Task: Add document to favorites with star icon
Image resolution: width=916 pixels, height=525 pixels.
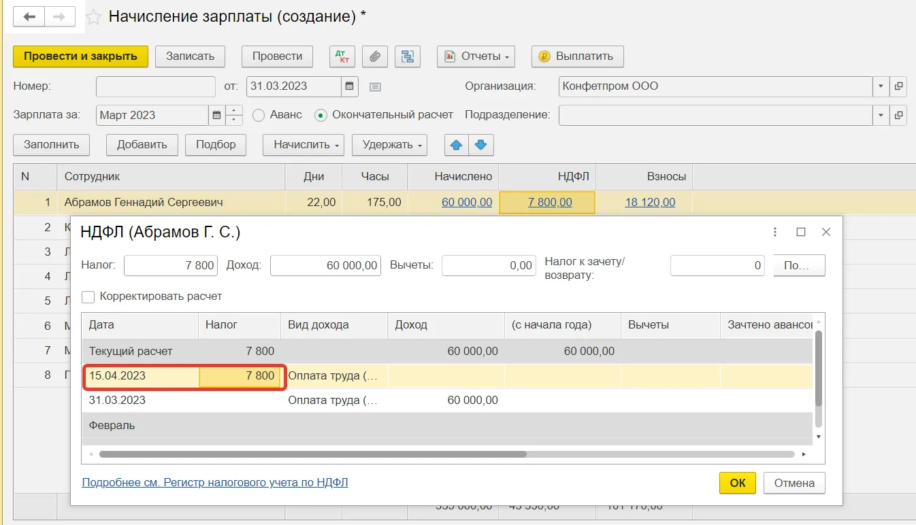Action: tap(94, 17)
